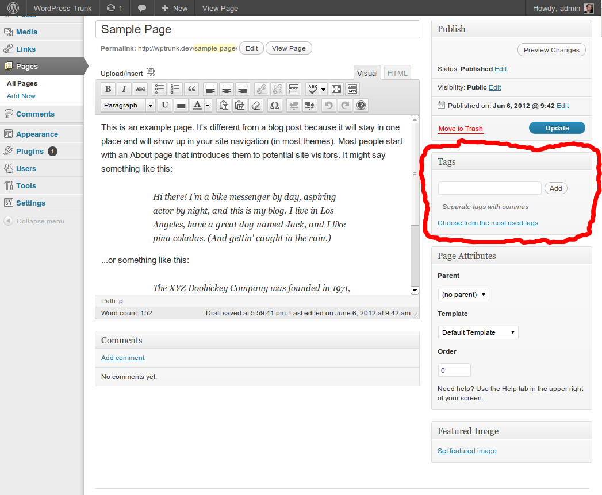Viewport: 602px width, 495px height.
Task: Toggle strikethrough formatting
Action: pyautogui.click(x=140, y=89)
